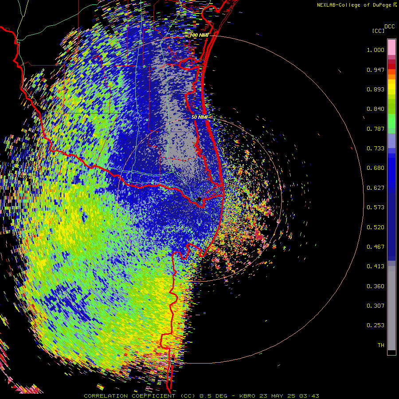The image size is (399, 399).
Task: Click the [CC] units label
Action: [x=378, y=31]
